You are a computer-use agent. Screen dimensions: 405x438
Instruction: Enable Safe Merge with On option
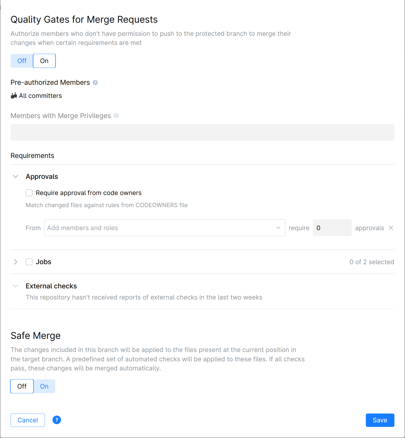click(x=44, y=386)
